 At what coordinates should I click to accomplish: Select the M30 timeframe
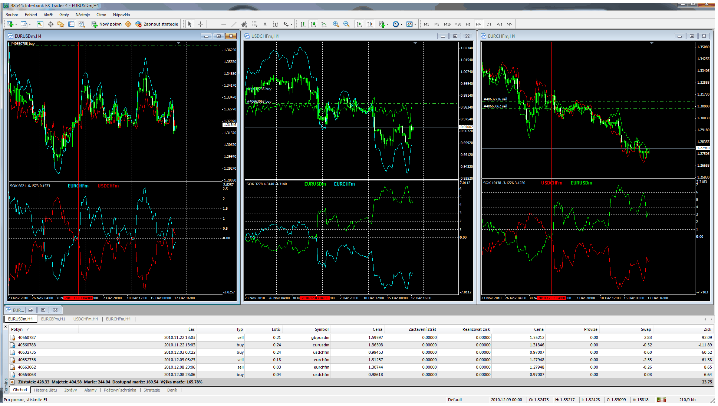[458, 24]
